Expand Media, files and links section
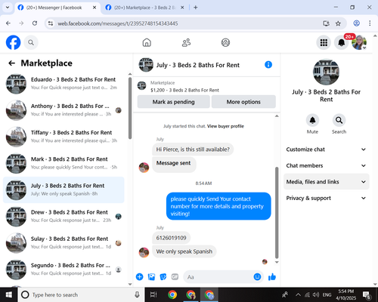The height and width of the screenshot is (302, 378). pyautogui.click(x=327, y=182)
